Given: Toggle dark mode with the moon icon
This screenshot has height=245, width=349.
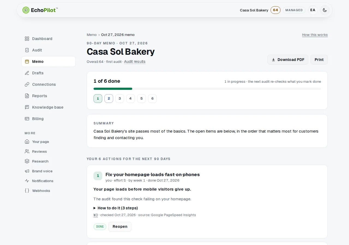Looking at the screenshot, I should tap(325, 10).
